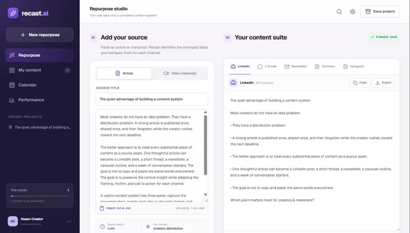Open the three-dot menu next to Hasan Creator

tap(69, 221)
